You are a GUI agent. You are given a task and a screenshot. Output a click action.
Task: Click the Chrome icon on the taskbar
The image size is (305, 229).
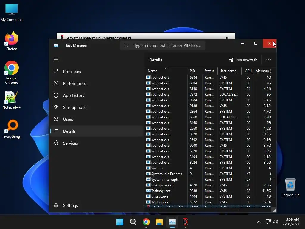(x=146, y=222)
